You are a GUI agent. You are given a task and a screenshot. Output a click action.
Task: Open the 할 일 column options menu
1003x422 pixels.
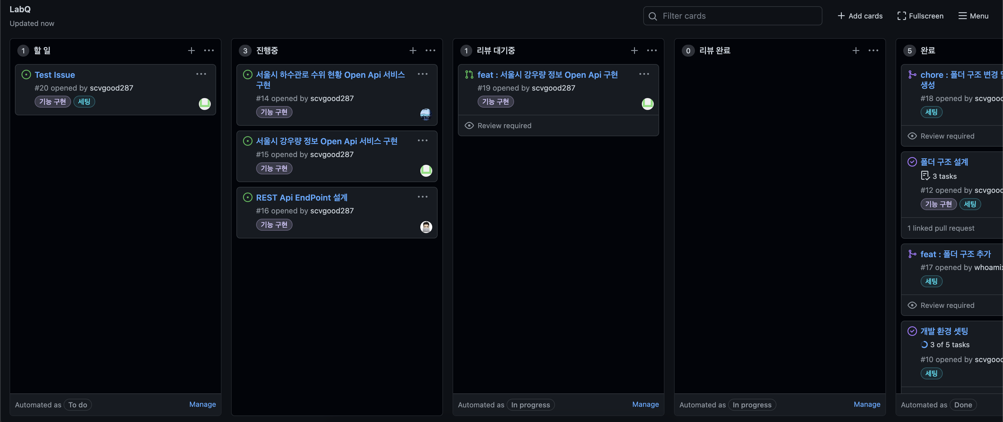pos(209,51)
